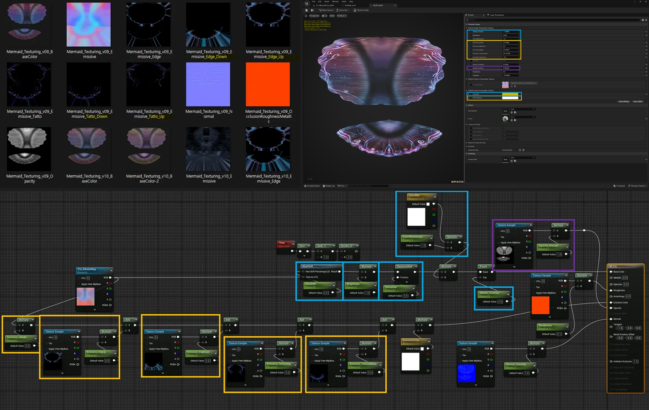Toggle the Roughness parameter checkbox
Image resolution: width=649 pixels, height=410 pixels.
pos(471,72)
